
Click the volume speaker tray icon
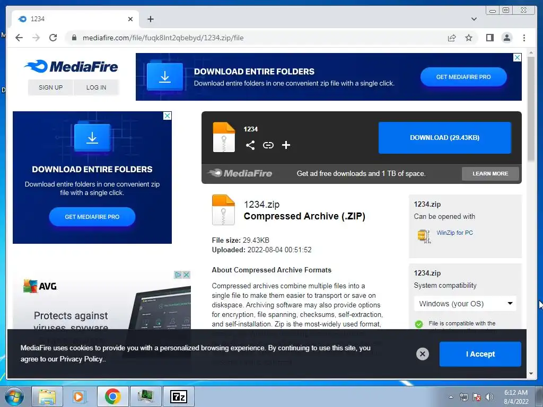click(489, 397)
